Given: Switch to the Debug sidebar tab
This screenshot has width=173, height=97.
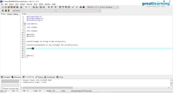Looking at the screenshot, I should [x=16, y=14].
